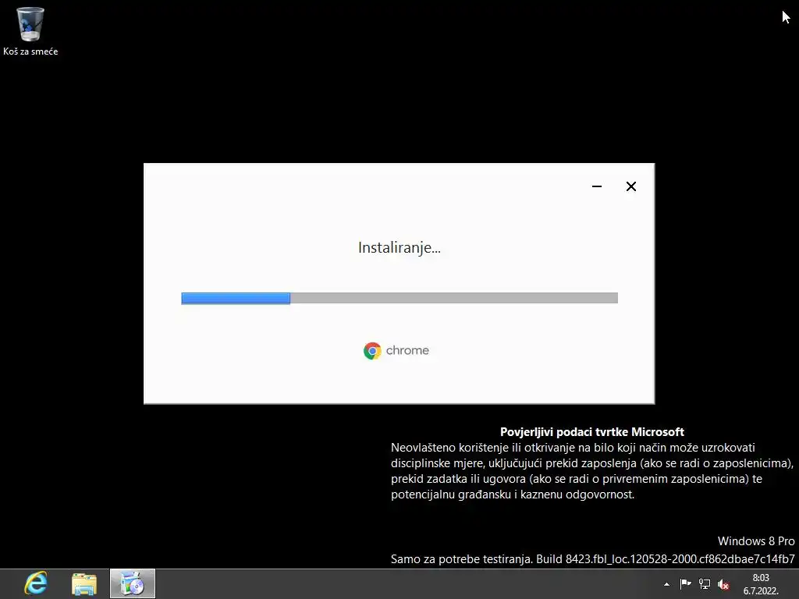Click the muted volume tray icon
Screen dimensions: 799x599
click(x=723, y=584)
